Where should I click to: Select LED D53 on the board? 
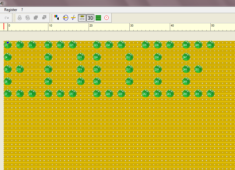pos(198,69)
